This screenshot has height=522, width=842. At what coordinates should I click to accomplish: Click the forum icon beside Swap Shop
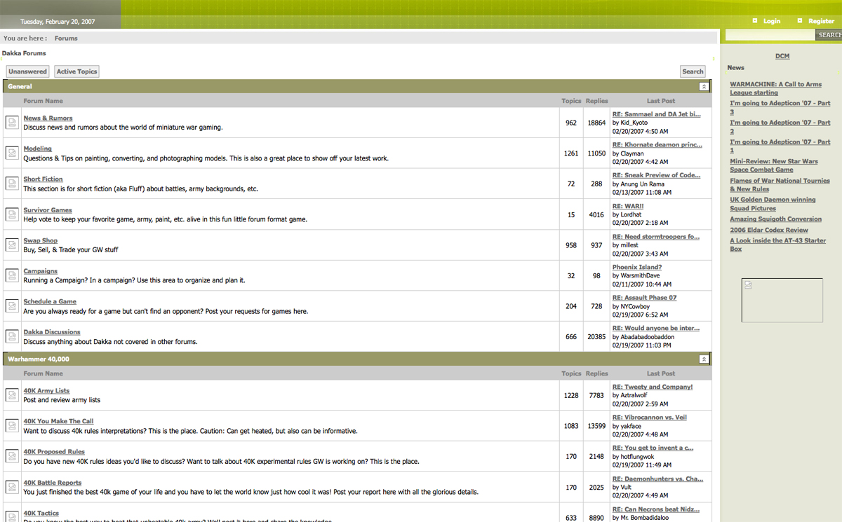pos(12,245)
